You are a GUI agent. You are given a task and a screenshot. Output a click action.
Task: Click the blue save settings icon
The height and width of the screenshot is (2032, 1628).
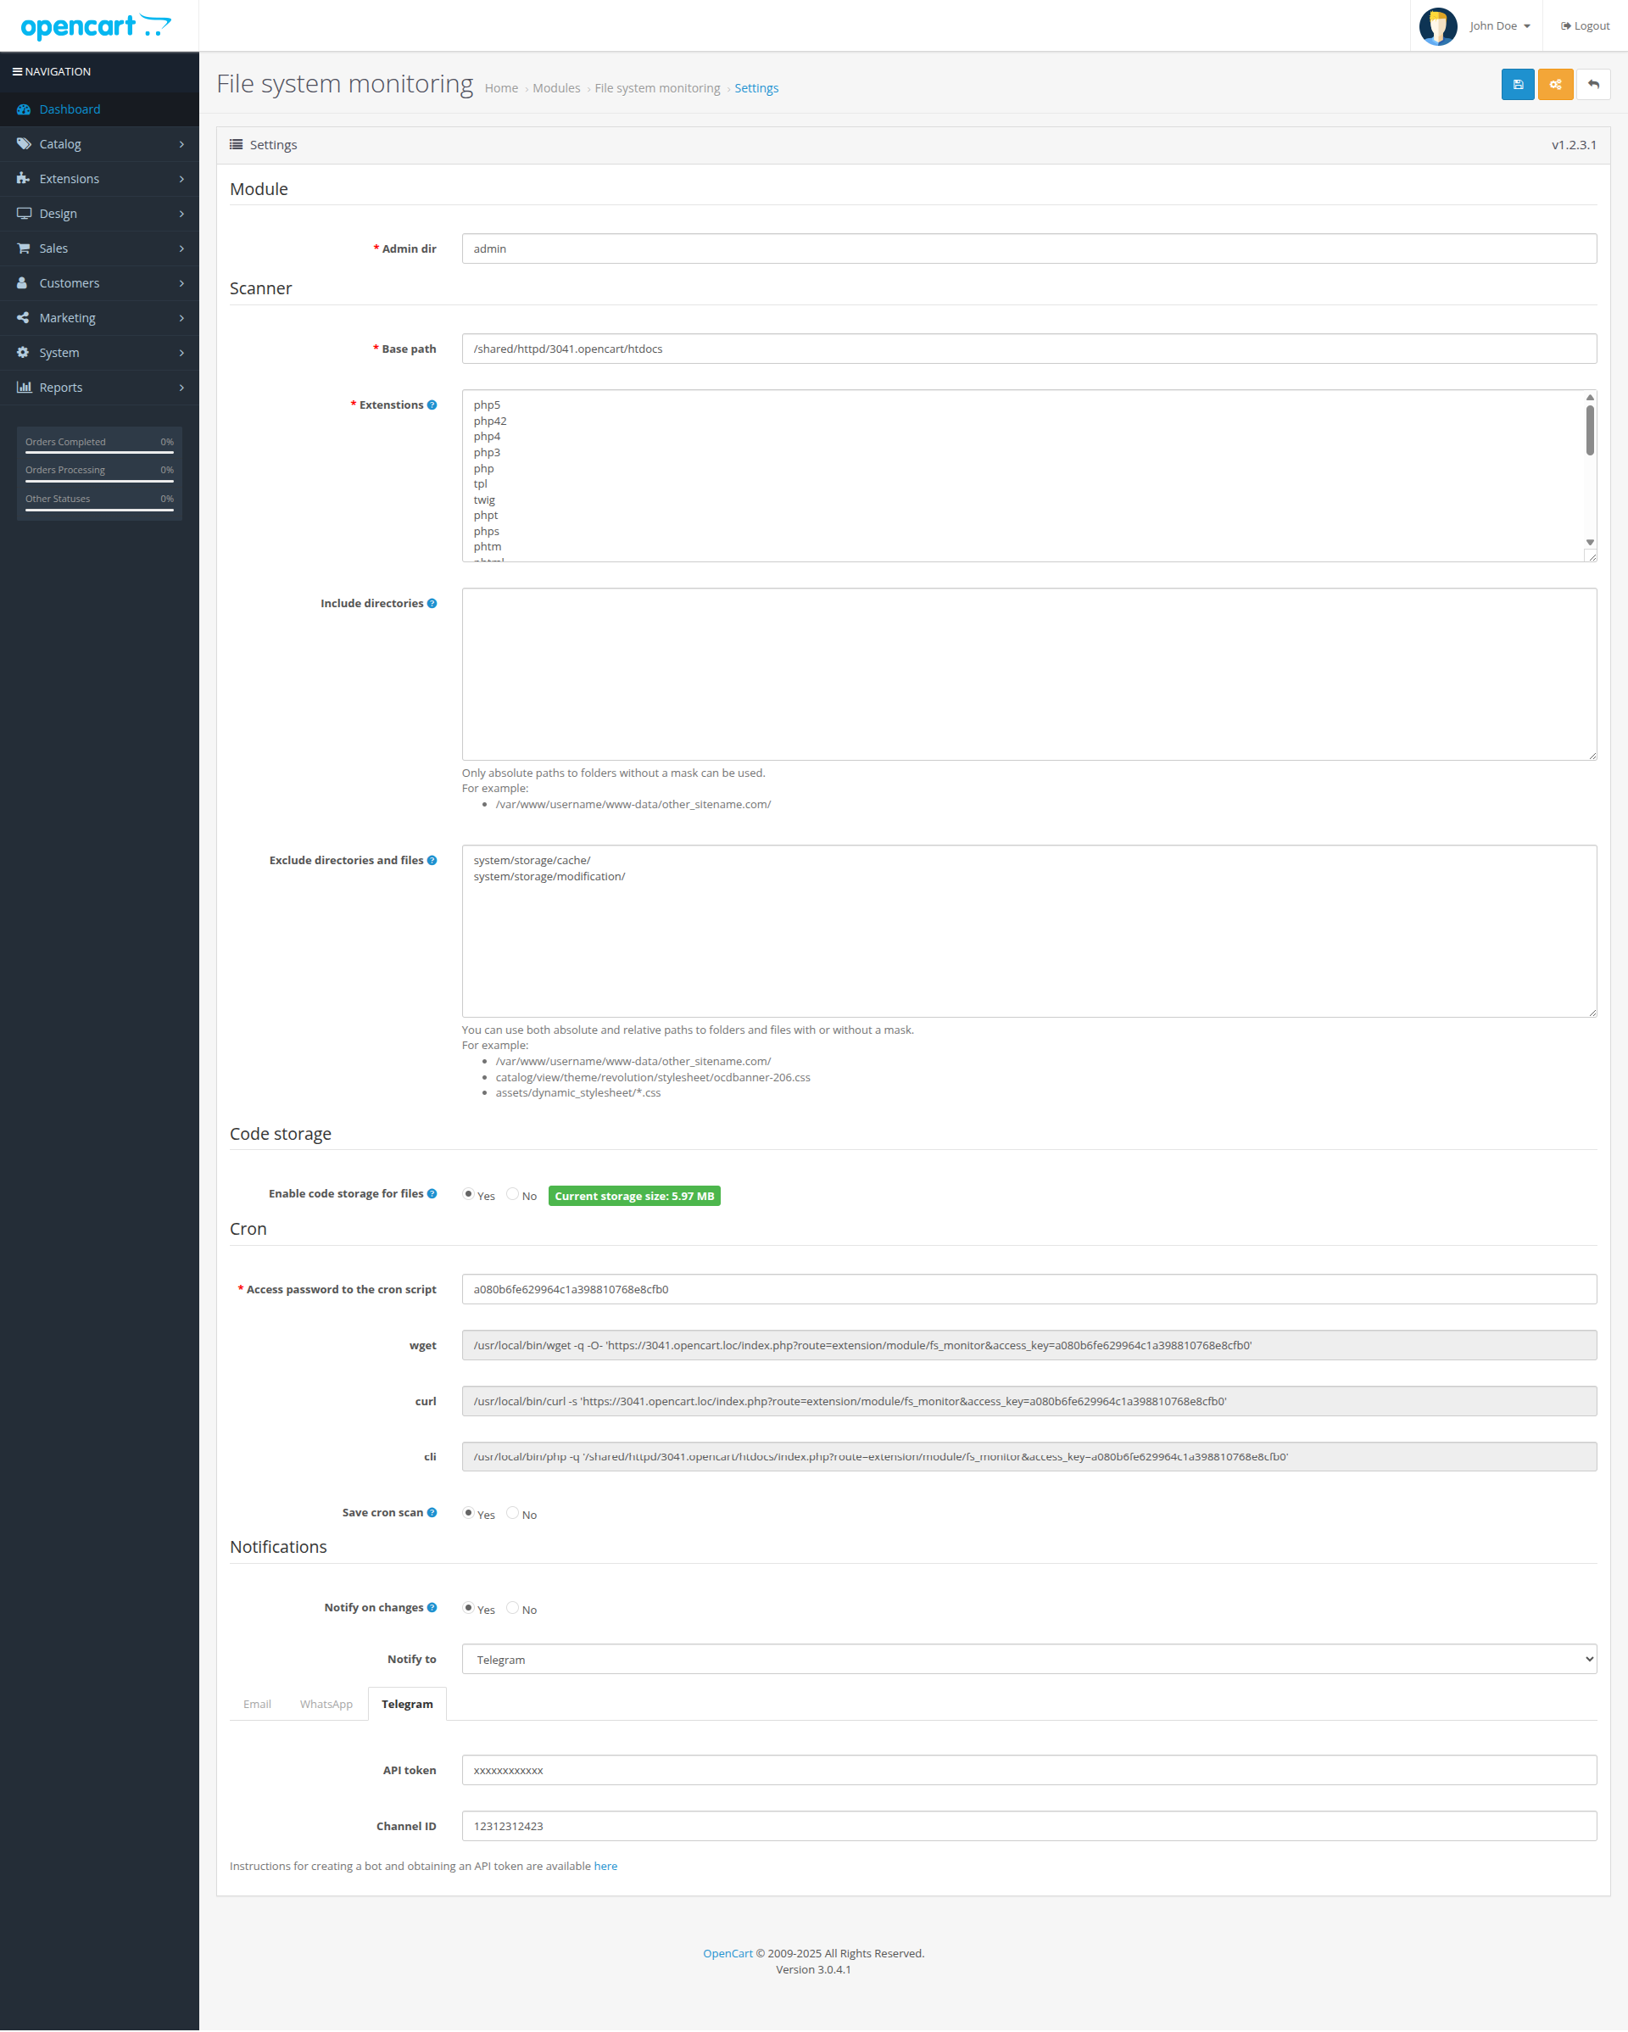click(1517, 84)
